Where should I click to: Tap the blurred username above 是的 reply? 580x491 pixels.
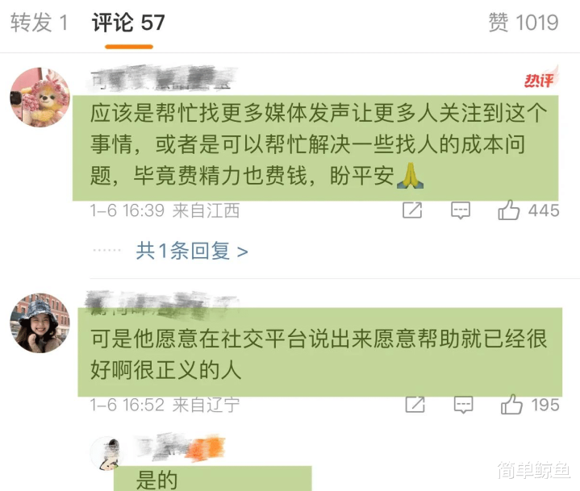181,447
